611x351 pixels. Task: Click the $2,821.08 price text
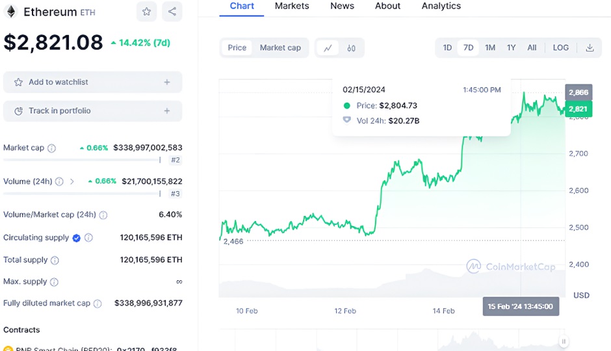click(x=53, y=42)
